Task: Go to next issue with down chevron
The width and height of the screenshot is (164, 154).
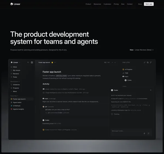Action: click(x=115, y=63)
